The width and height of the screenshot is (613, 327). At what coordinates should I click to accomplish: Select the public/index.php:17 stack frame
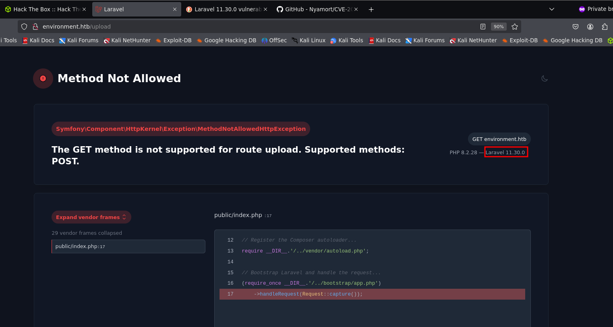coord(128,246)
